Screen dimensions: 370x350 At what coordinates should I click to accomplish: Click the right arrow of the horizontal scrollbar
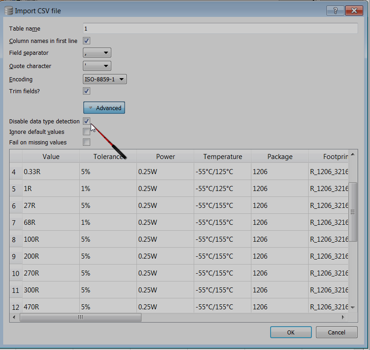pos(343,317)
